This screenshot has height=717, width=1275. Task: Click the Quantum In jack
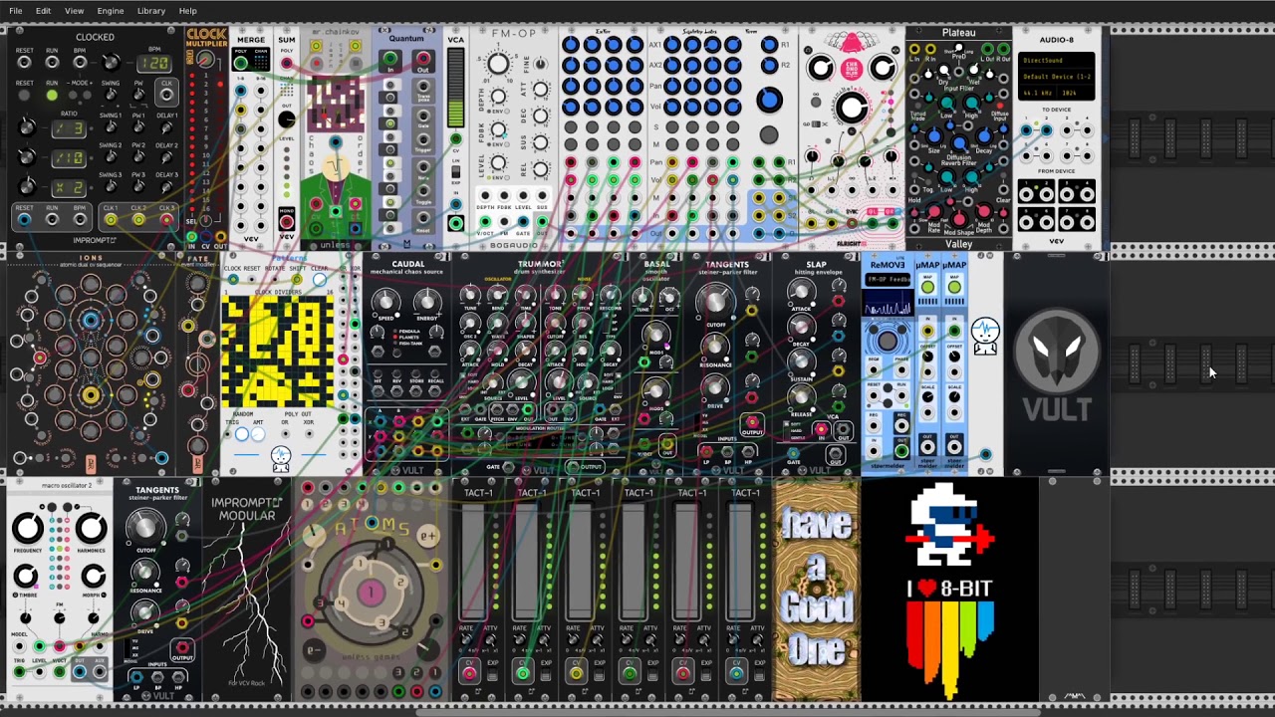pyautogui.click(x=389, y=60)
